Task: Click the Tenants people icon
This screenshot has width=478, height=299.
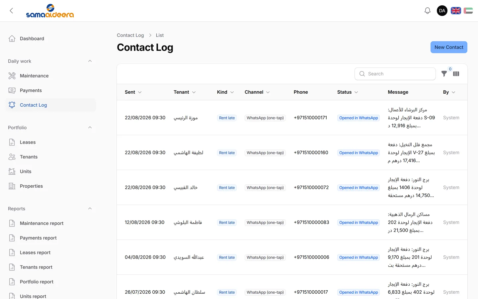Action: [12, 157]
